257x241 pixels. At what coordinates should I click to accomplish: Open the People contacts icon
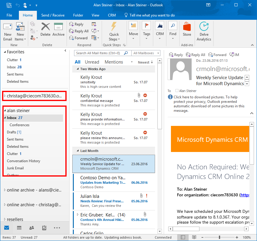pos(31,228)
